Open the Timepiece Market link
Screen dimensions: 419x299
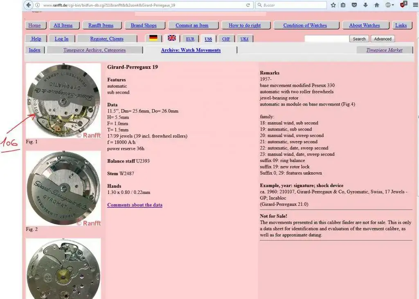384,50
